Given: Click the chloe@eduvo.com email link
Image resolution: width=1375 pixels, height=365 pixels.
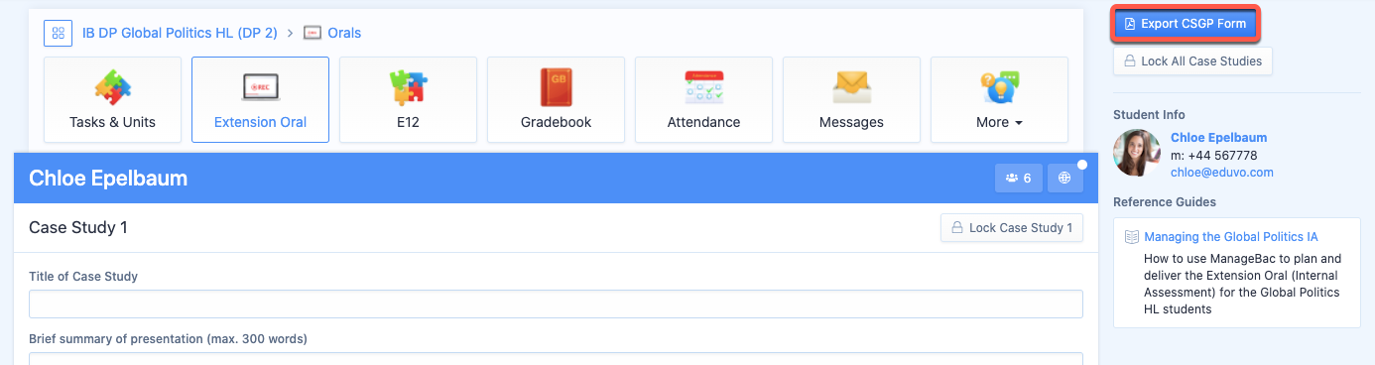Looking at the screenshot, I should (x=1222, y=173).
